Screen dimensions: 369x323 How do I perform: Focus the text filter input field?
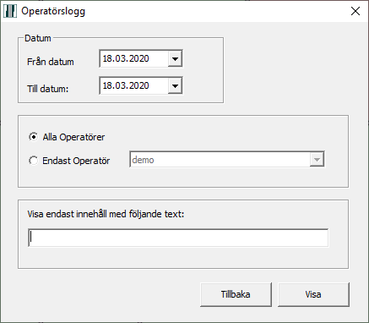(178, 238)
